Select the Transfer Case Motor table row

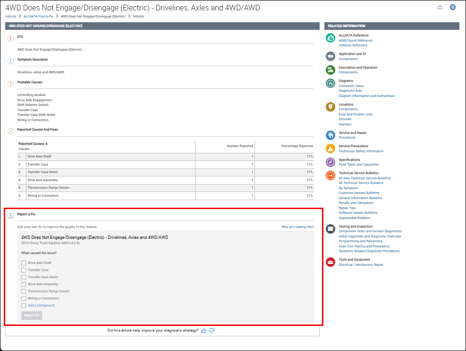(x=166, y=172)
